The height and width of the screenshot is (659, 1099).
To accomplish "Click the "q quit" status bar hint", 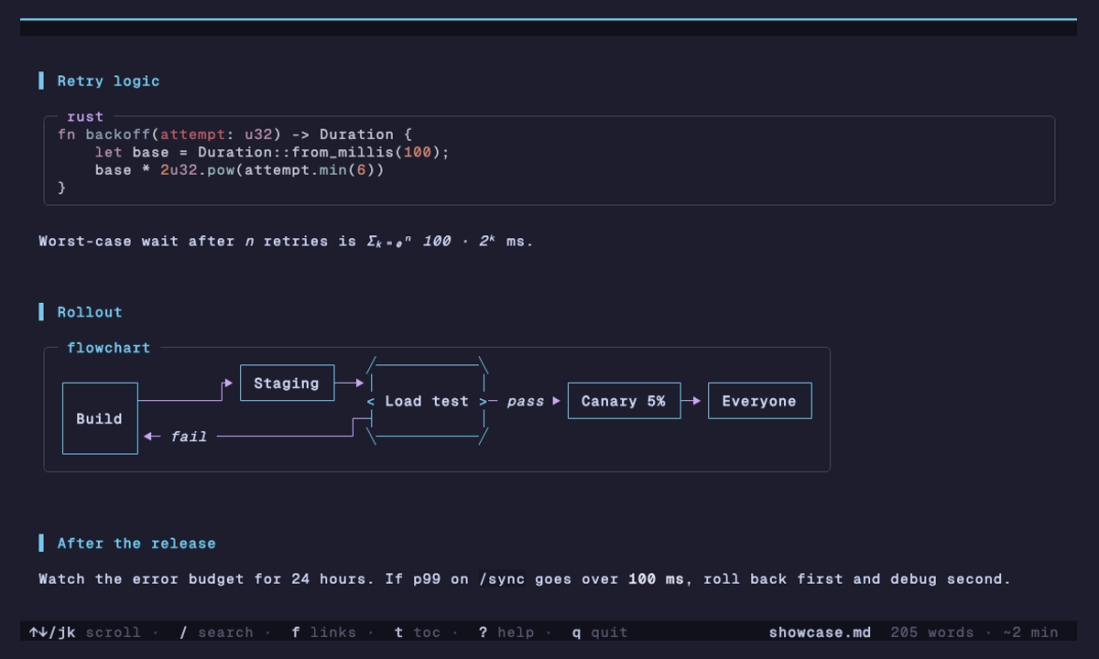I will point(601,632).
